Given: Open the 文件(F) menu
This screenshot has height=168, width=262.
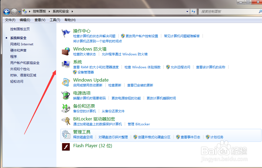Looking at the screenshot, I should pyautogui.click(x=10, y=20).
